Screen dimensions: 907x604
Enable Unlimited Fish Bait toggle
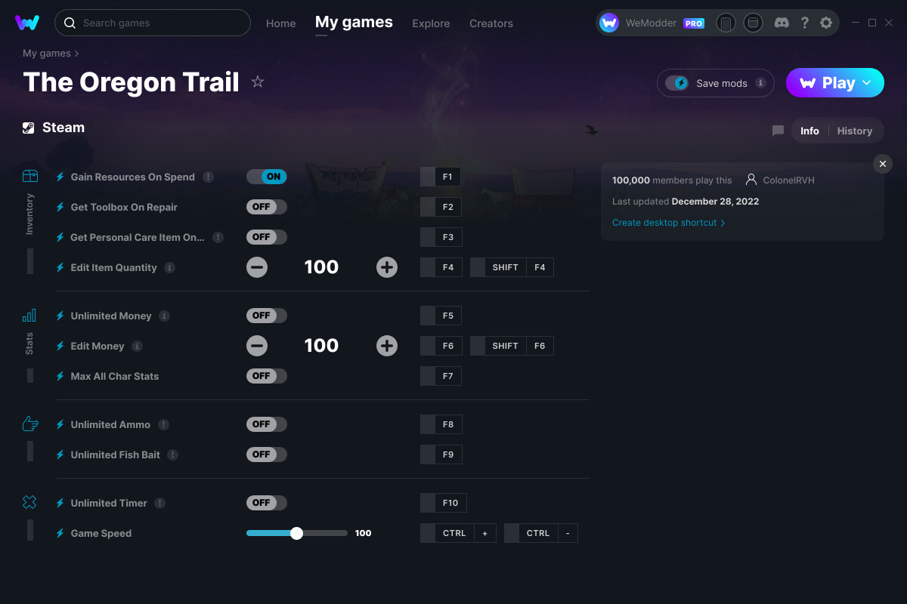tap(267, 455)
